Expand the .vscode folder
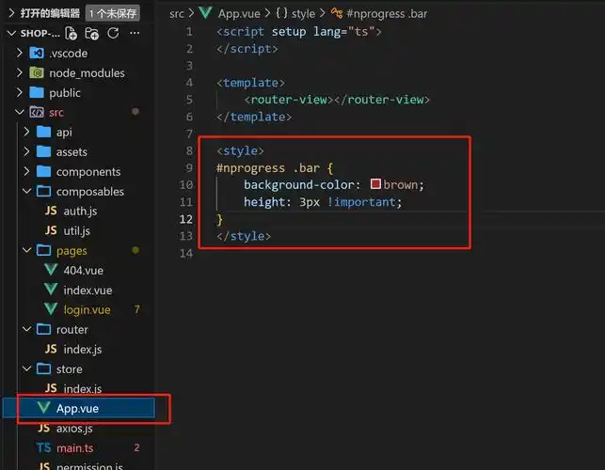Screen dimensions: 605x470 pyautogui.click(x=20, y=53)
